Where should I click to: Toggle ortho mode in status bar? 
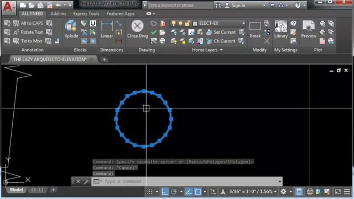[165, 192]
